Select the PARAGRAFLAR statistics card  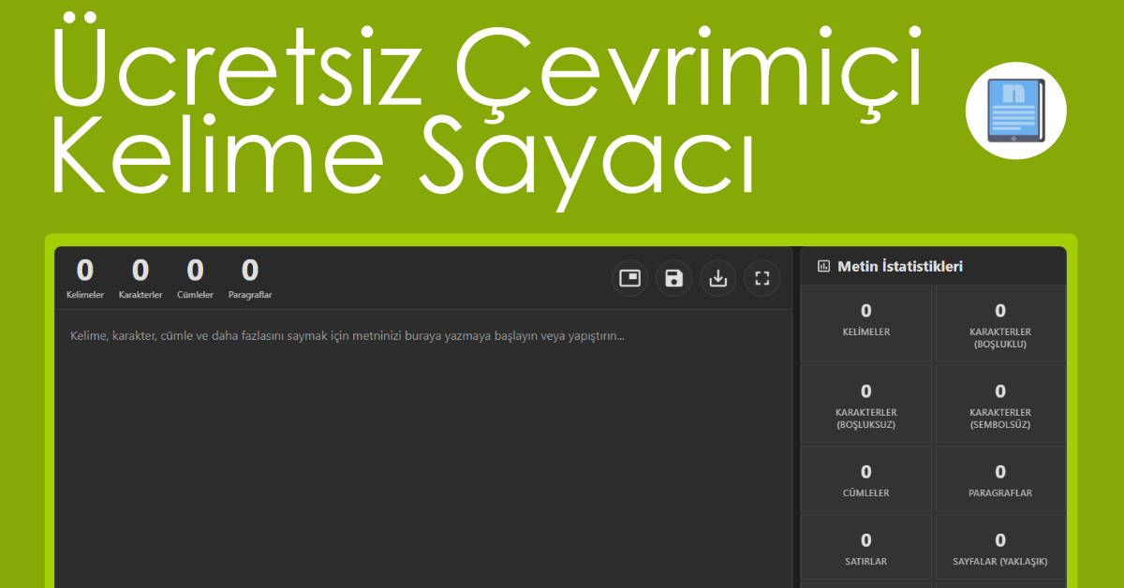click(x=1000, y=478)
